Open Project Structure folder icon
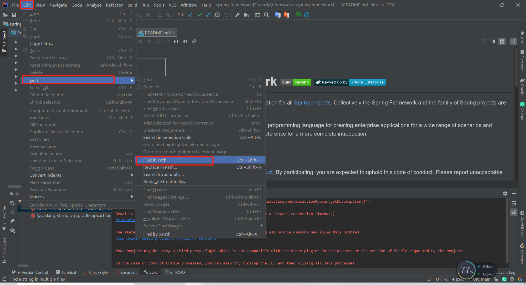Screen dimensions: 526x285 pos(246,15)
